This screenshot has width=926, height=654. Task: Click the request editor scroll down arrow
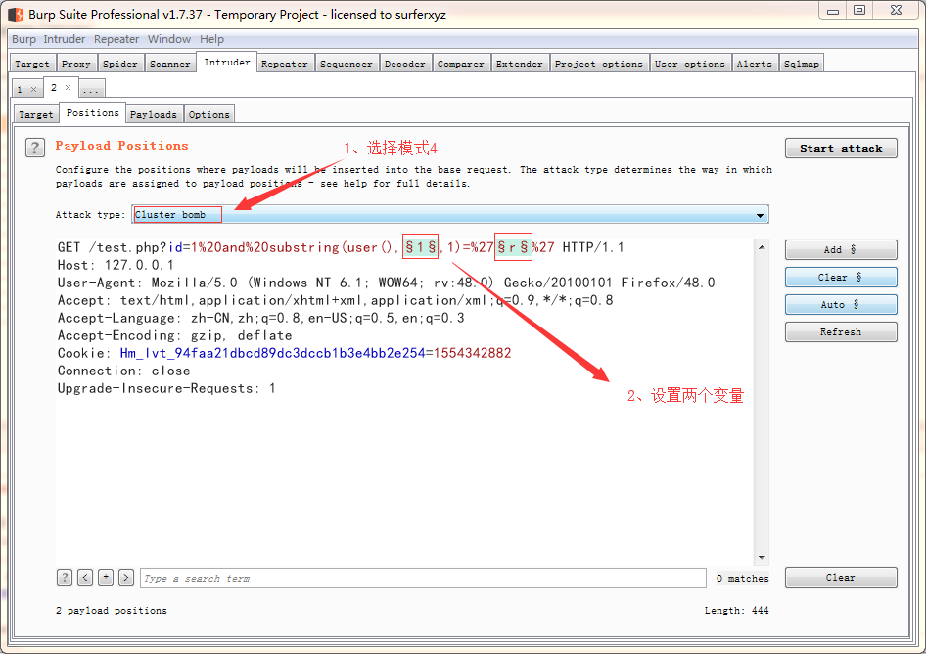762,557
